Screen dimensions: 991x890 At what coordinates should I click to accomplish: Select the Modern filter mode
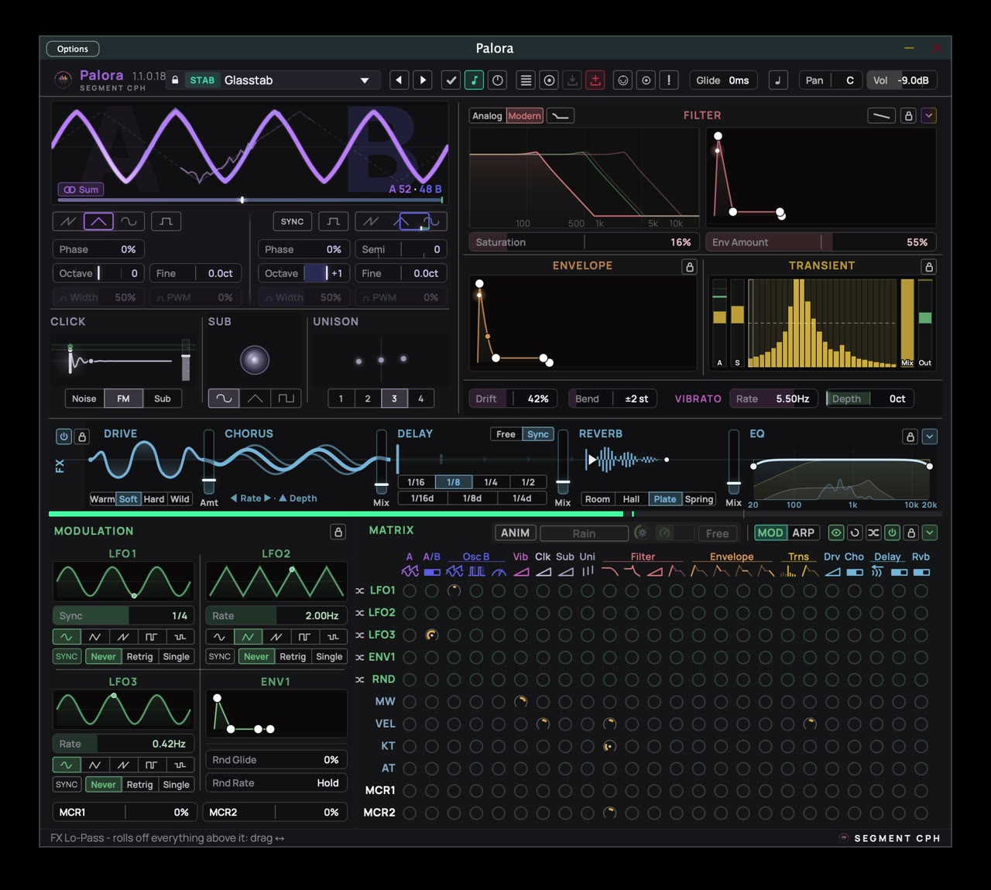tap(524, 115)
